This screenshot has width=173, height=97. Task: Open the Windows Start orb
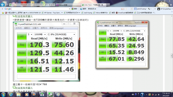click(4, 95)
